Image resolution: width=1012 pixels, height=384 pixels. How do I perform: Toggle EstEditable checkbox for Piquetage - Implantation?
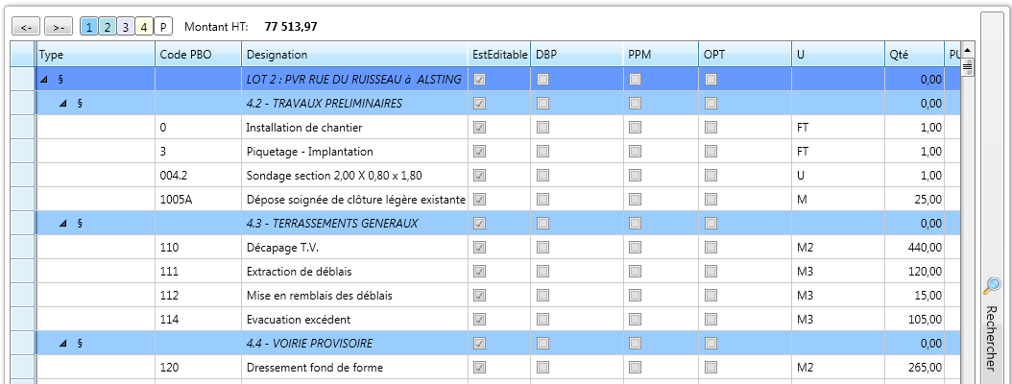(x=480, y=151)
